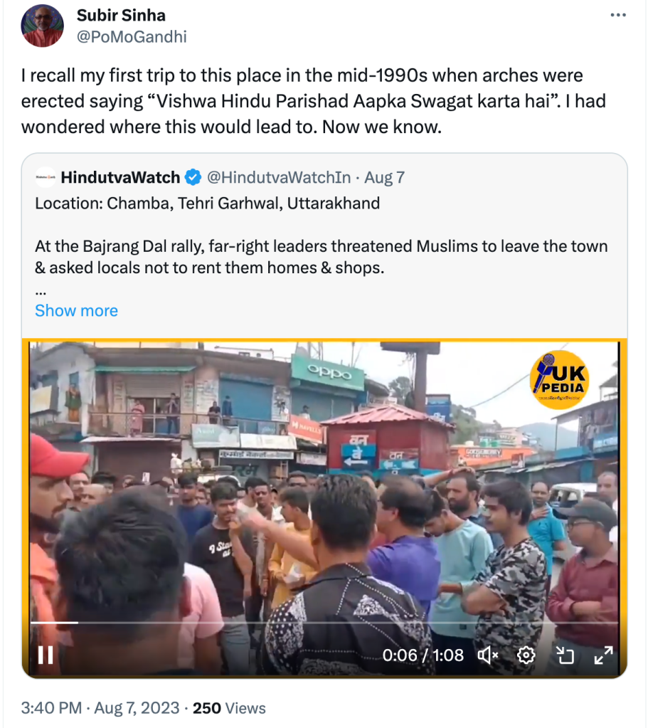Image resolution: width=648 pixels, height=728 pixels.
Task: Open HindutvaWatch account name
Action: coord(121,177)
